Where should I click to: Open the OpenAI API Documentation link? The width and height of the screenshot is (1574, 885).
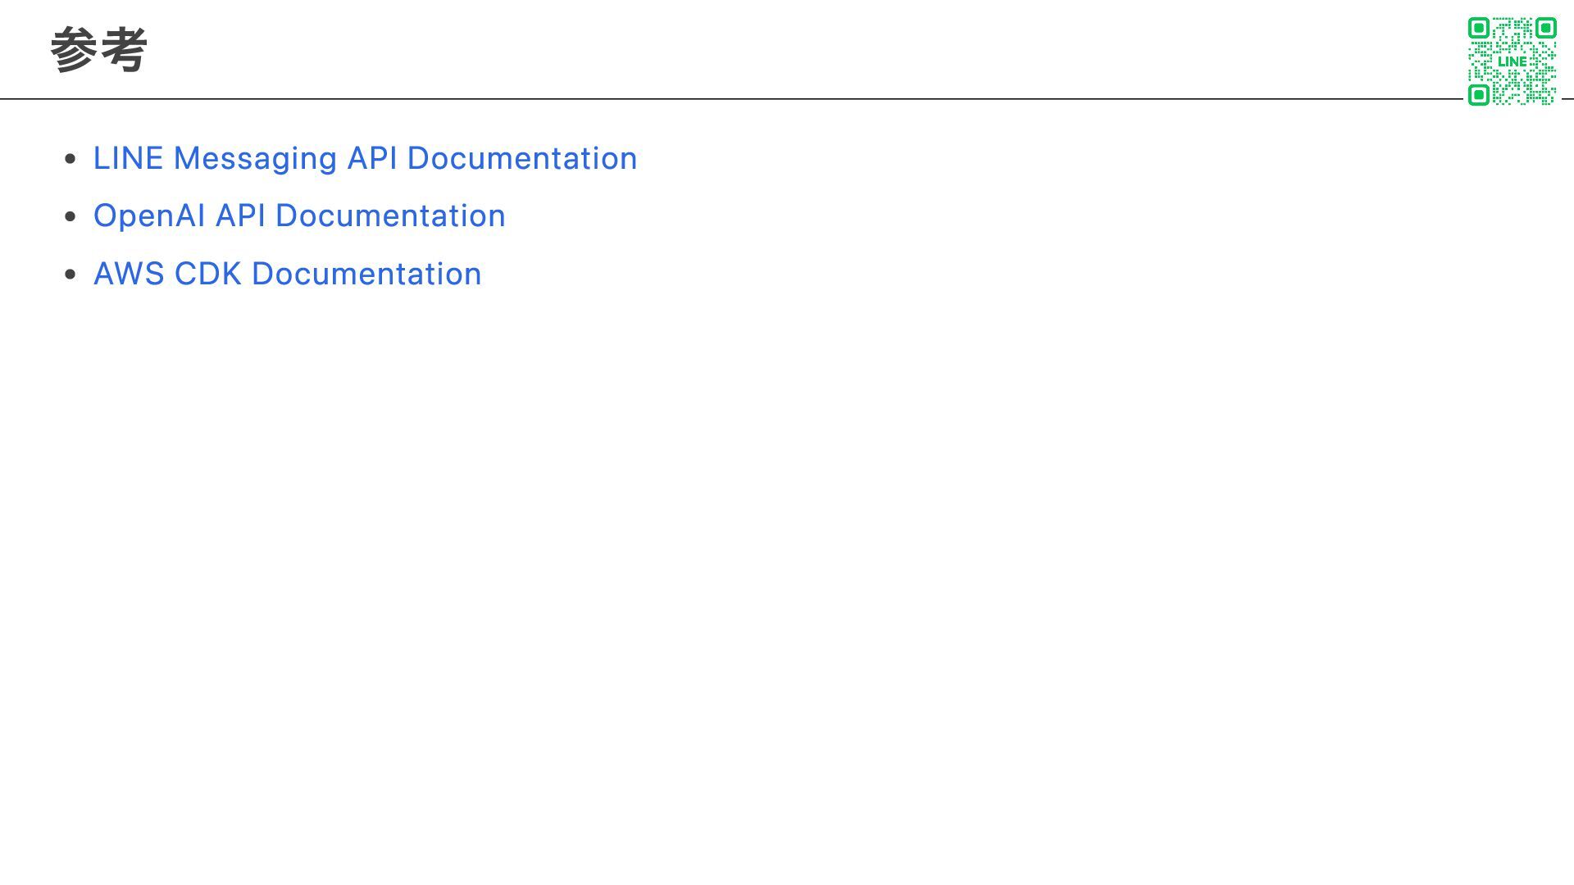click(299, 216)
